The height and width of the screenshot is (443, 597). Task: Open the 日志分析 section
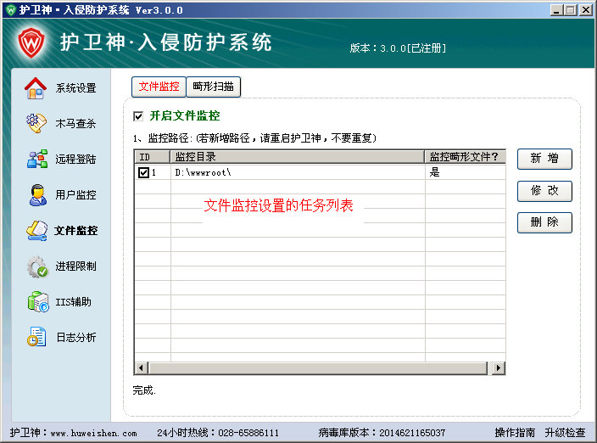pos(76,338)
